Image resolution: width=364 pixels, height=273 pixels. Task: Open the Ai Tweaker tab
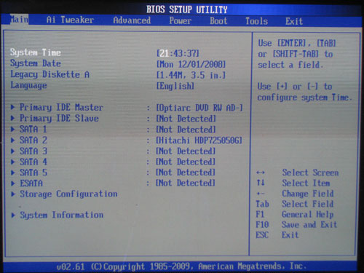coord(70,20)
